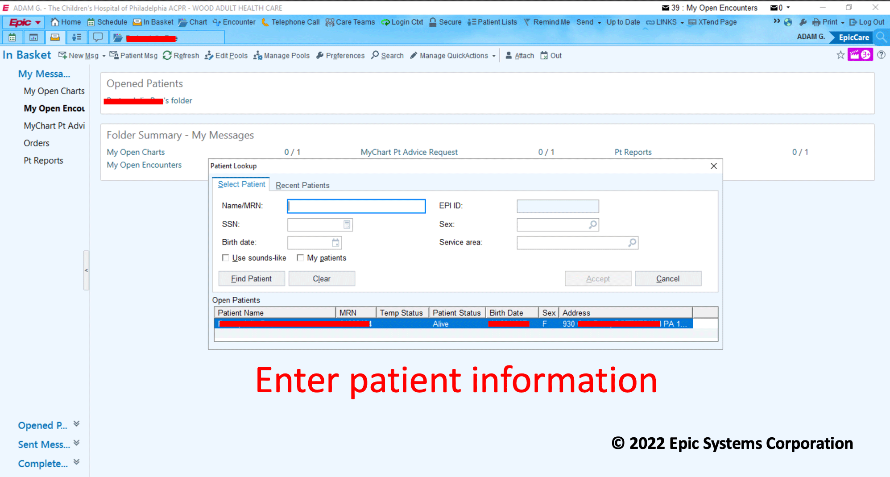Click Login Ctxt in the toolbar
890x477 pixels.
402,22
